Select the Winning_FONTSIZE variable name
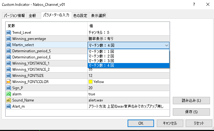The image size is (214, 131). (x=28, y=76)
